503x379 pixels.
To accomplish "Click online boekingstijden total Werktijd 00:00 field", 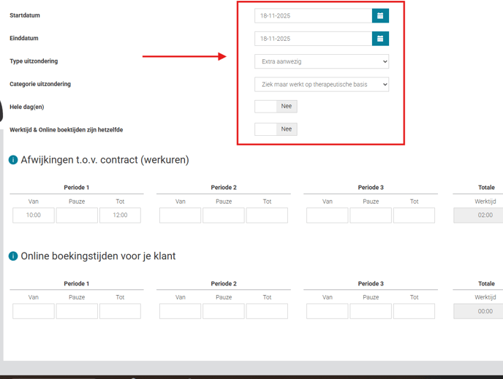I will [479, 311].
